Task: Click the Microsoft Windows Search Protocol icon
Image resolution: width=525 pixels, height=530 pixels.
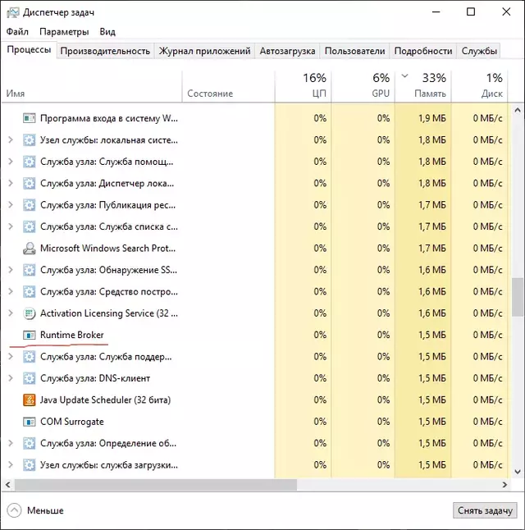Action: click(30, 248)
